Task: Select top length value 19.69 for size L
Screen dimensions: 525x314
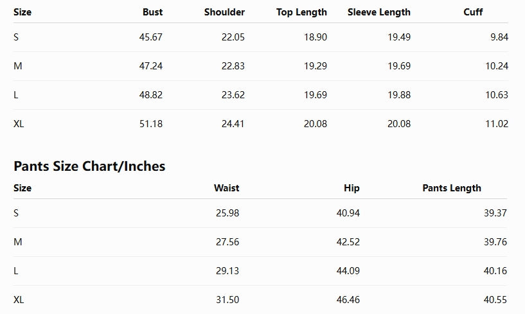Action: pos(316,95)
